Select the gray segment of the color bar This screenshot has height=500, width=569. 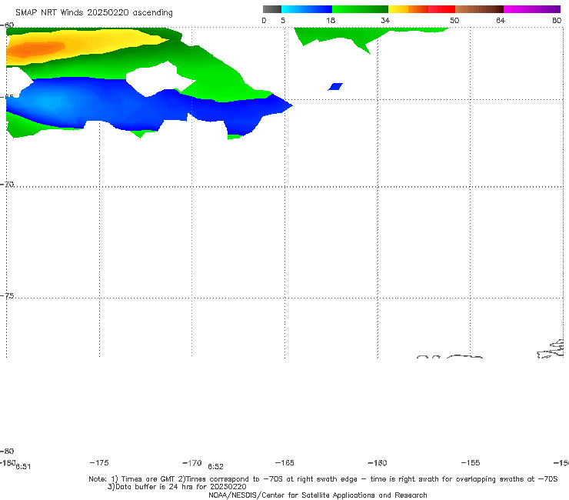[x=271, y=9]
